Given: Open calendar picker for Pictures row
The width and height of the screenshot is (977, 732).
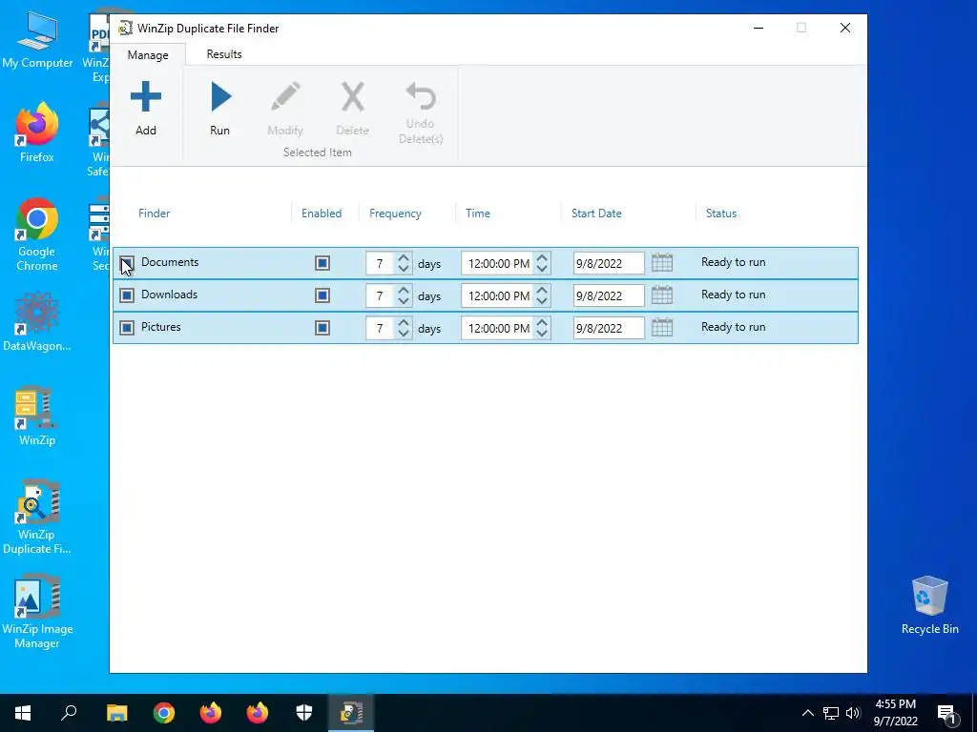Looking at the screenshot, I should point(662,328).
